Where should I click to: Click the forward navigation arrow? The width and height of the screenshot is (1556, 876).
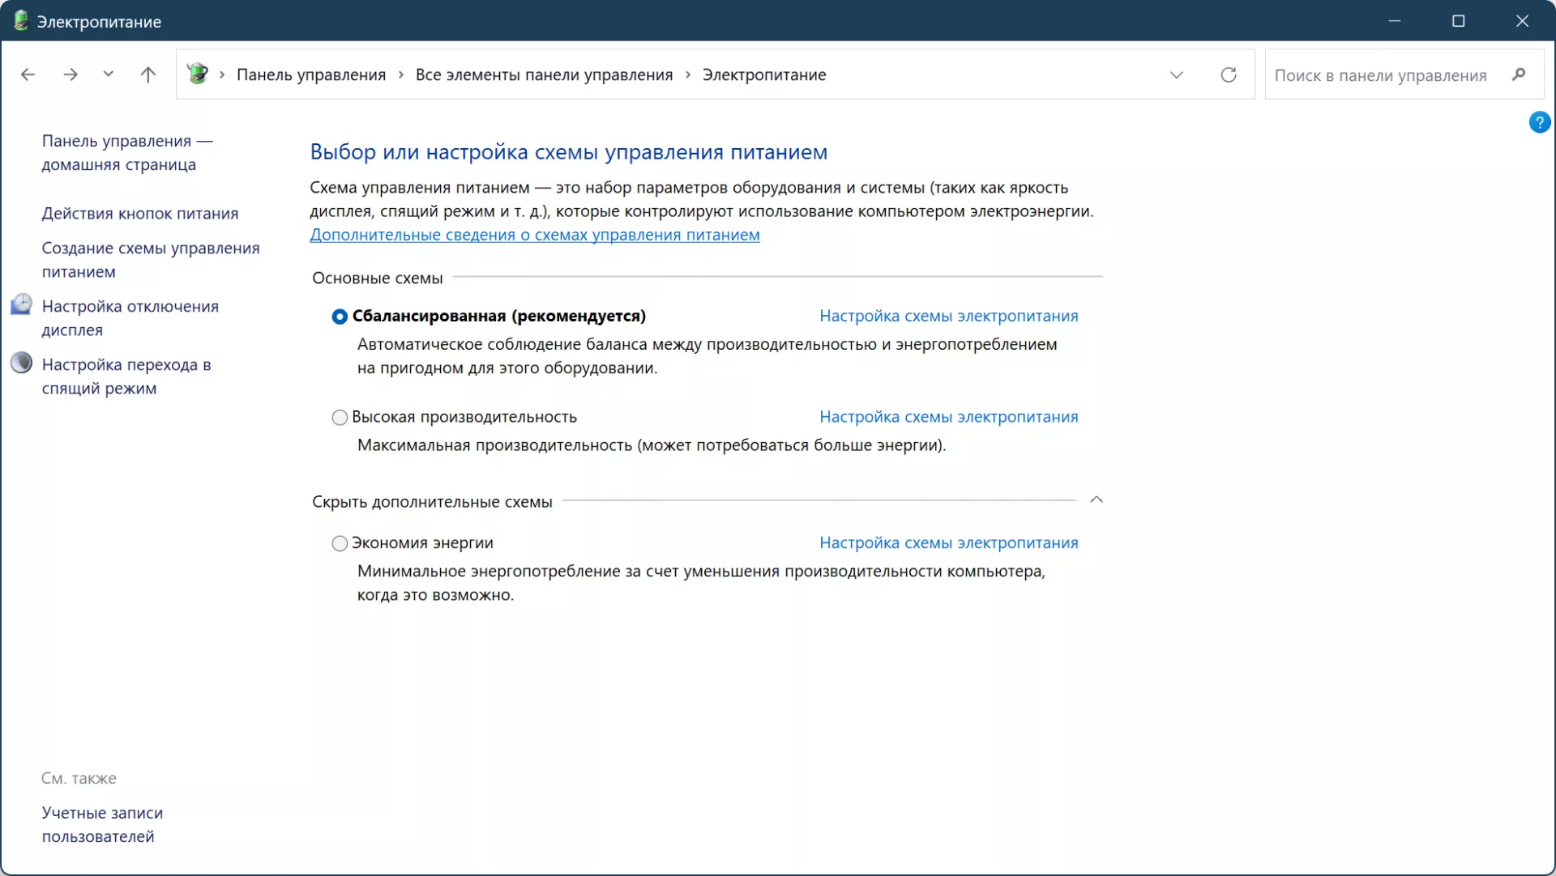coord(71,74)
